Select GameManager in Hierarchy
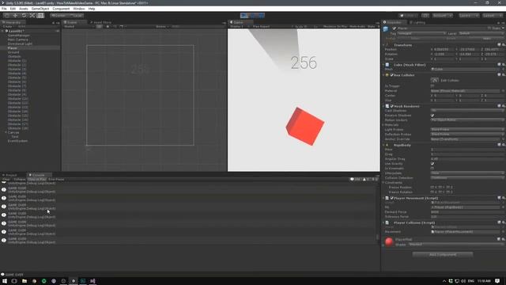Viewport: 506px width, 285px height. 19,35
